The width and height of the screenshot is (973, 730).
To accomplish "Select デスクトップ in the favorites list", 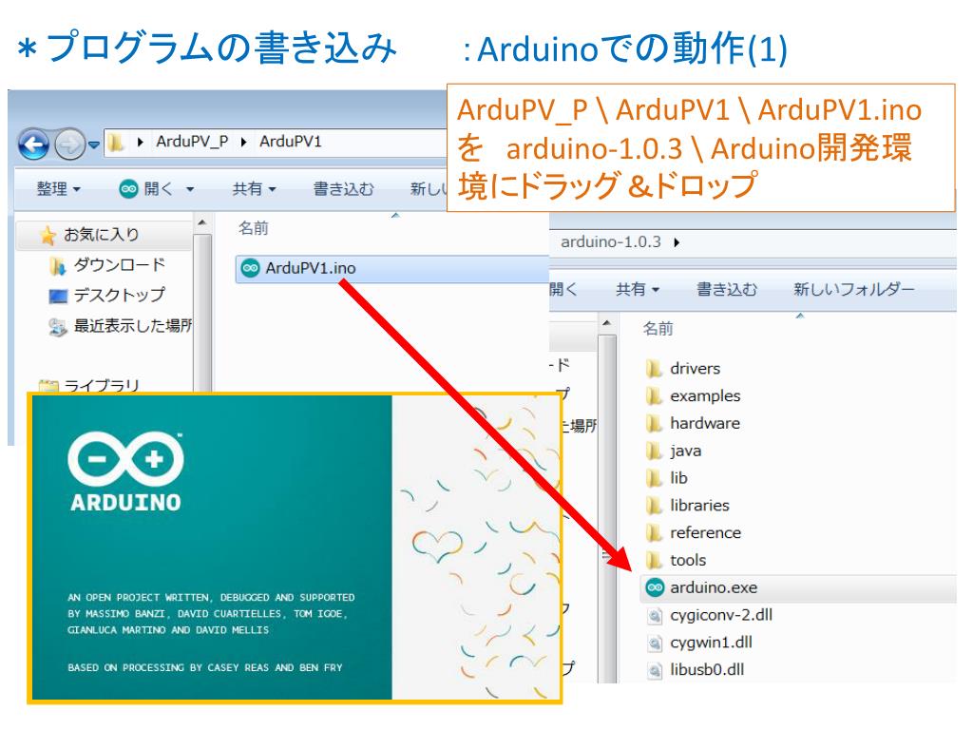I will point(119,295).
